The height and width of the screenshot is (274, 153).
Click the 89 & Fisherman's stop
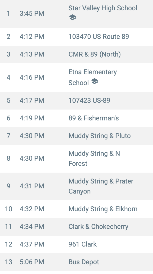click(x=94, y=118)
